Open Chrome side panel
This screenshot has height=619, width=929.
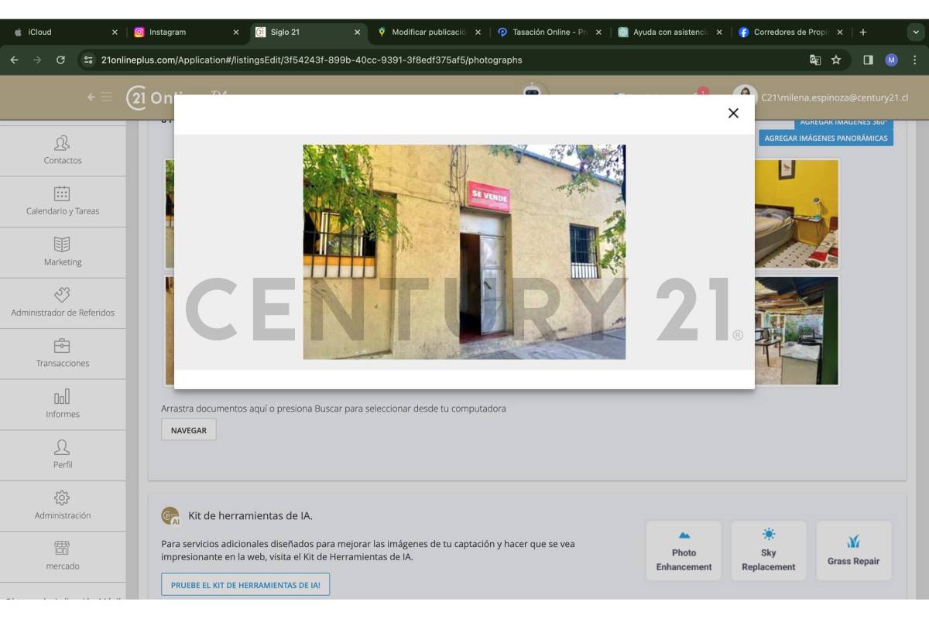868,60
